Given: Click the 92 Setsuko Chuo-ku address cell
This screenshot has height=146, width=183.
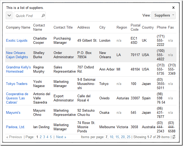Looking at the screenshot, I should [86, 112].
